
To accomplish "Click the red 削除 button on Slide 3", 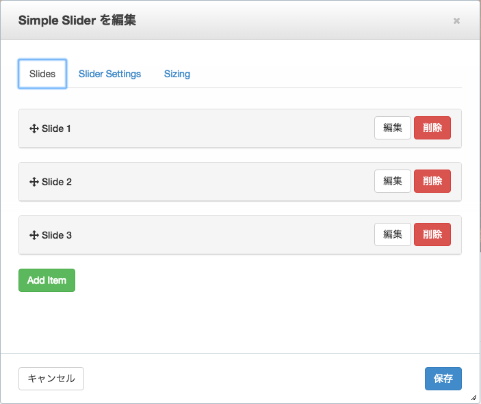I will click(432, 234).
